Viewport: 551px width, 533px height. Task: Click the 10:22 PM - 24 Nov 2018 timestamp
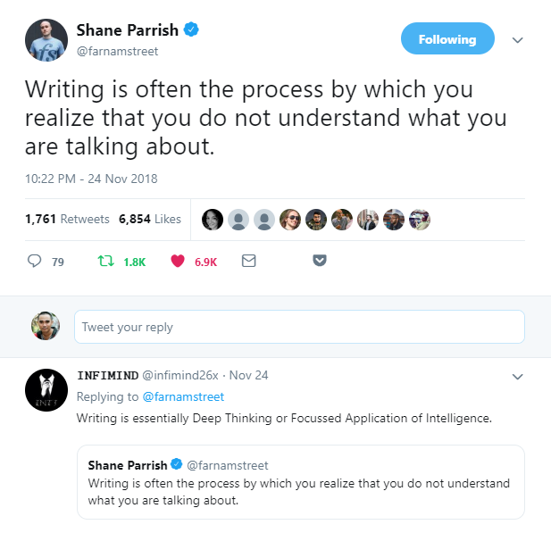point(91,179)
